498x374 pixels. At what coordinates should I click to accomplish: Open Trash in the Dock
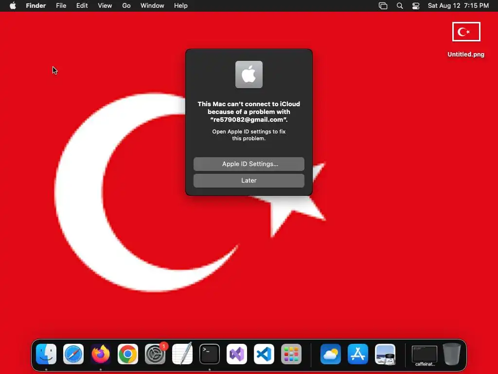pos(452,354)
